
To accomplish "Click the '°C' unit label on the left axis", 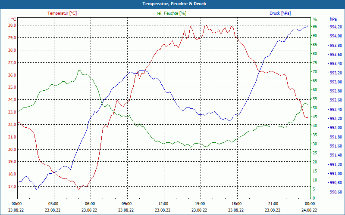I will [x=14, y=19].
